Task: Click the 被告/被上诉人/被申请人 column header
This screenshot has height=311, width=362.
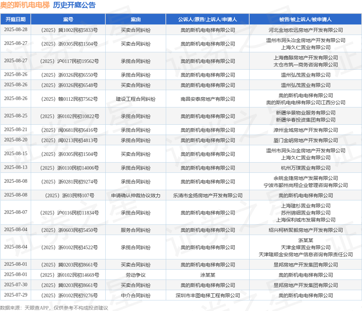Action: [305, 19]
